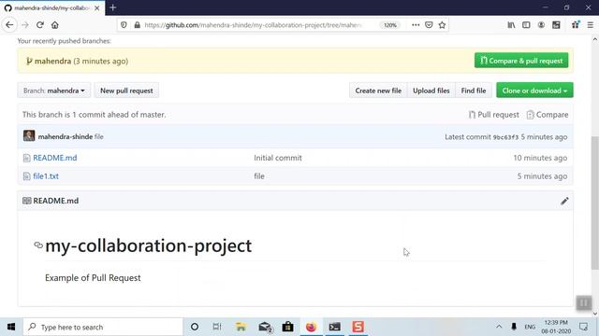Click the Initial commit message link
The image size is (599, 336).
[x=278, y=158]
